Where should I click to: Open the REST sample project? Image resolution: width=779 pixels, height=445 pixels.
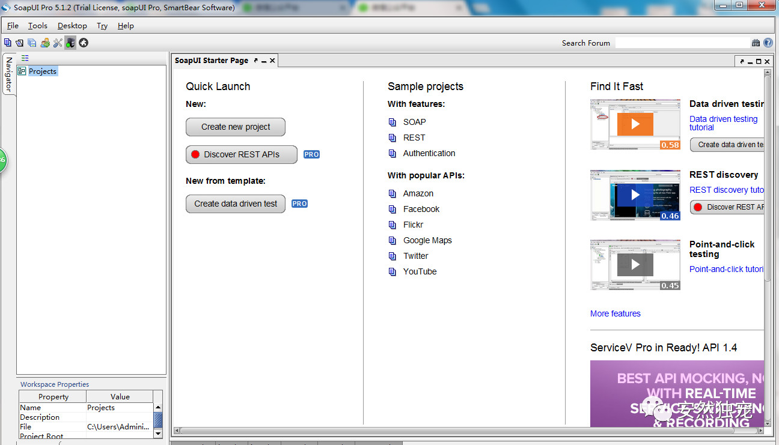414,138
